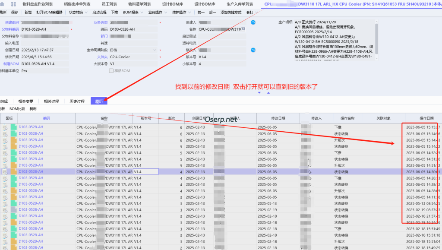
Task: Click the 刷新 refresh toolbar icon
Action: 3,12
